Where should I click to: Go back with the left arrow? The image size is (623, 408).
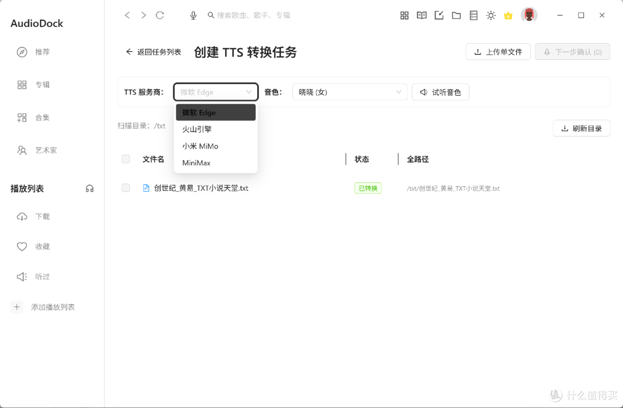pos(127,15)
